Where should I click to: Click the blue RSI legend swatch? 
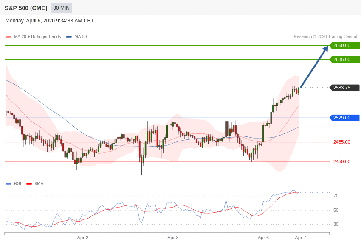click(8, 183)
